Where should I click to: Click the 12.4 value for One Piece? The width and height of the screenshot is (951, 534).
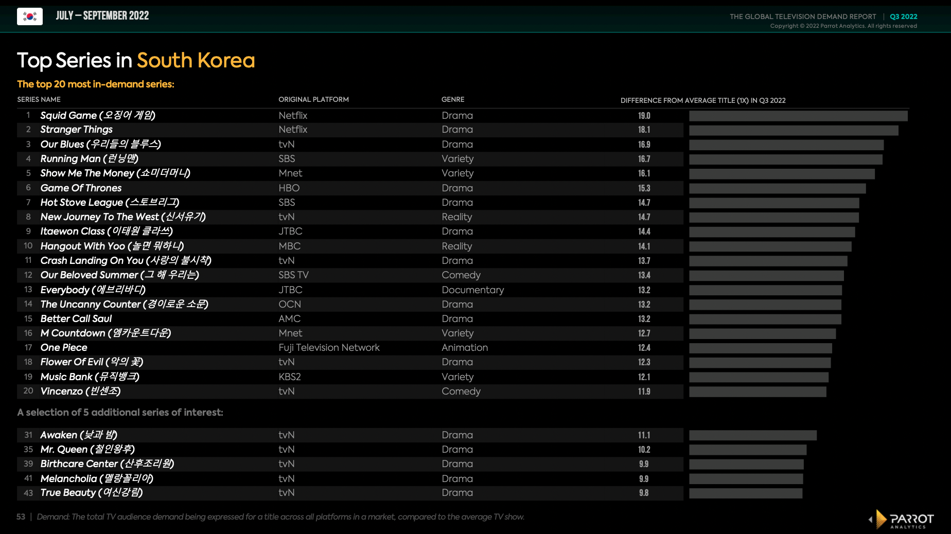coord(644,348)
